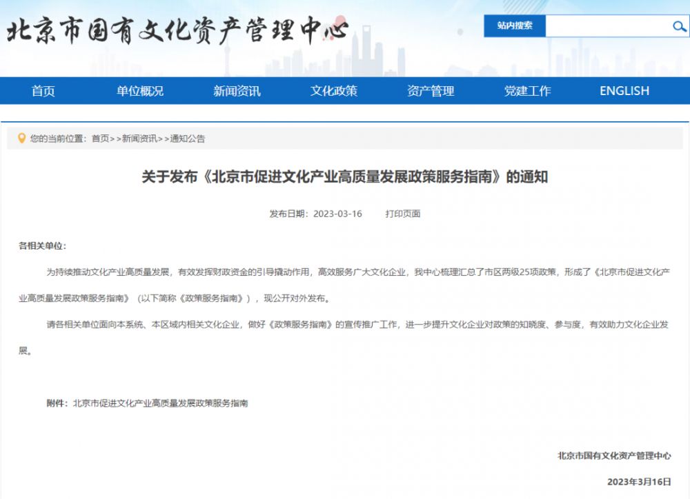Click the article title heading
This screenshot has width=690, height=499.
tap(344, 177)
